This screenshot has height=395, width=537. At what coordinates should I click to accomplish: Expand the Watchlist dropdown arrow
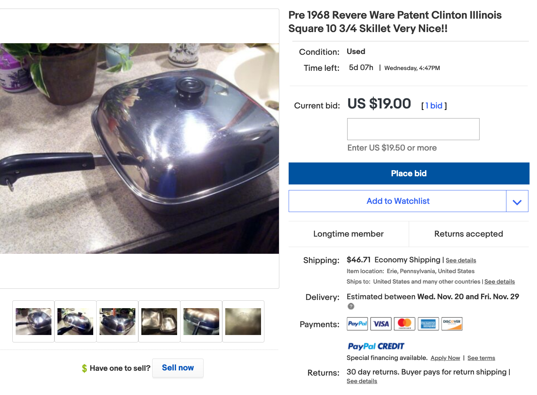(x=517, y=201)
